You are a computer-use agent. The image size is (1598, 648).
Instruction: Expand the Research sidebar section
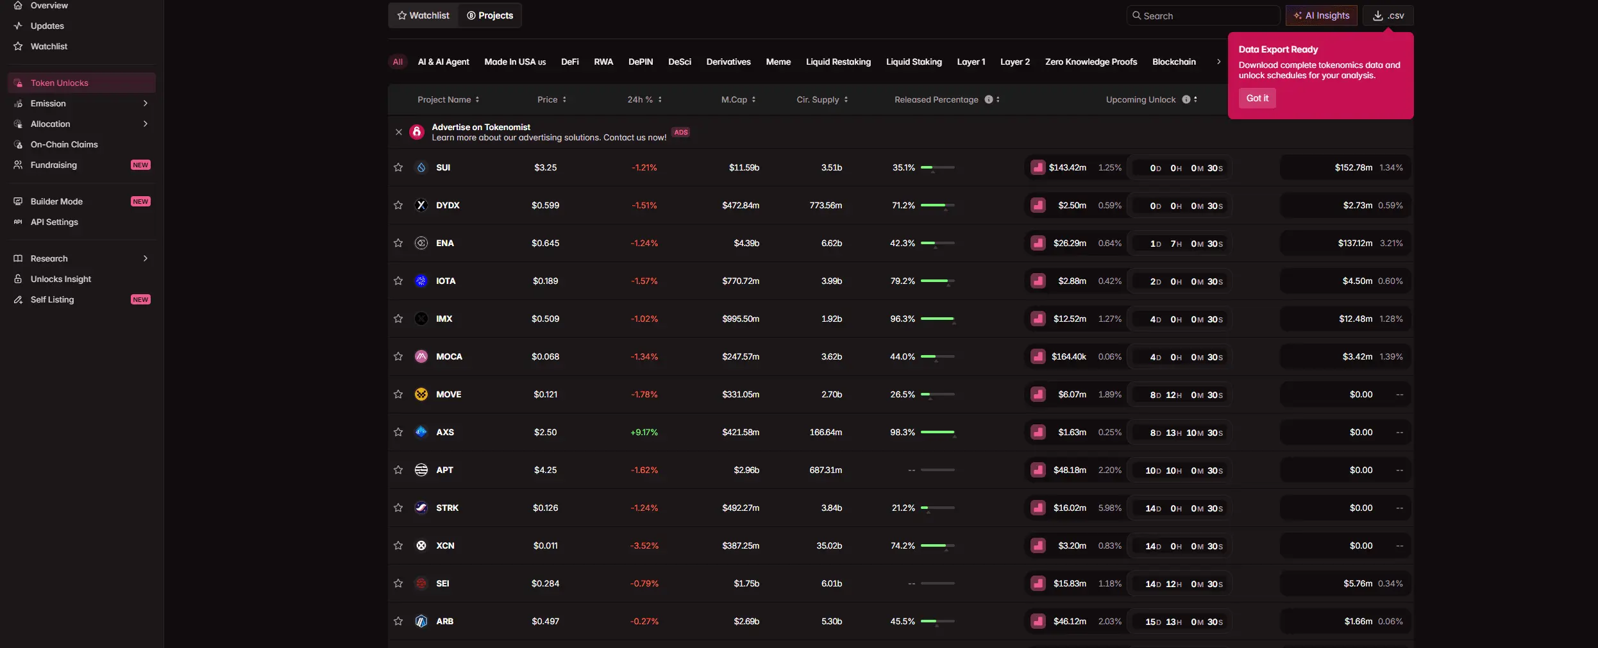click(146, 258)
